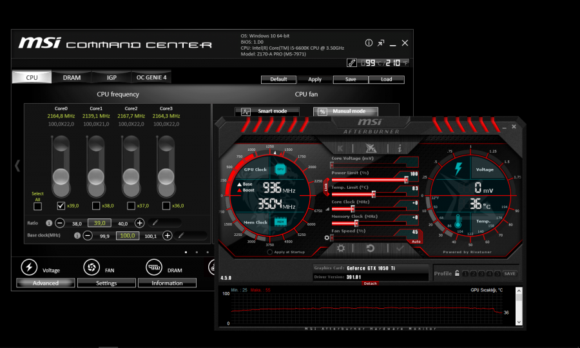Image resolution: width=580 pixels, height=348 pixels.
Task: Toggle the Link button between power and temp limits
Action: (326, 187)
